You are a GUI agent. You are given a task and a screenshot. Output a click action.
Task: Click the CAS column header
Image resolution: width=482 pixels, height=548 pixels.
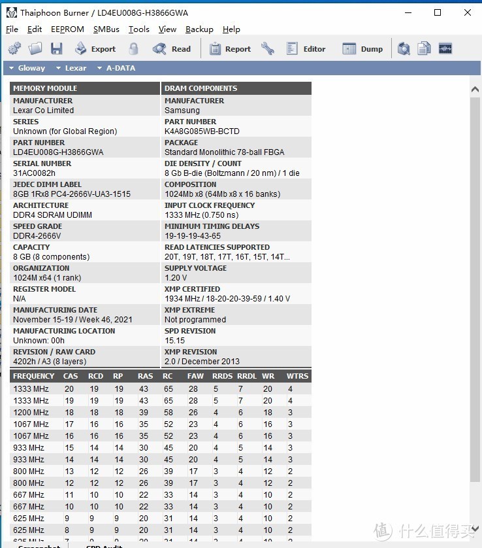[71, 377]
